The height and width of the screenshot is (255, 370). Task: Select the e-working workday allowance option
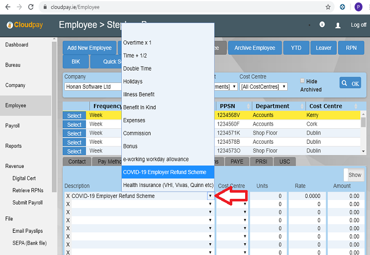point(156,159)
